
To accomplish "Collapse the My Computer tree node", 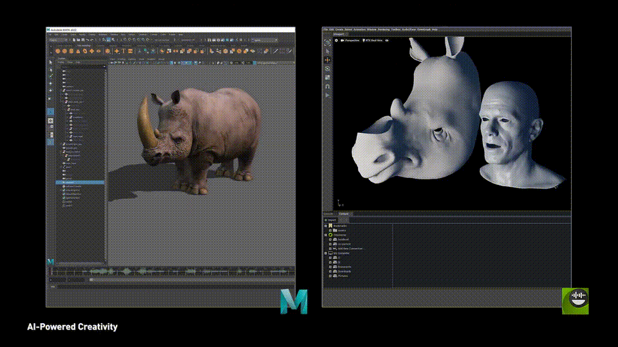I will click(x=326, y=253).
